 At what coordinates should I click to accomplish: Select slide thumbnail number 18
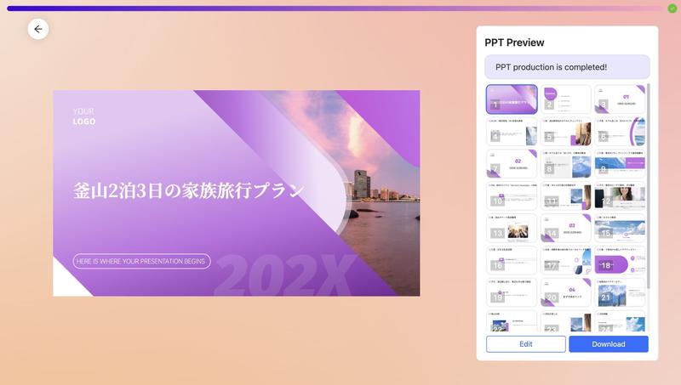point(620,260)
